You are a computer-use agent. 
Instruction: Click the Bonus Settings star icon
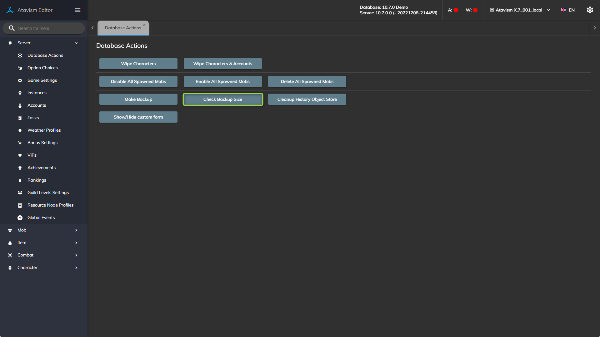click(20, 143)
